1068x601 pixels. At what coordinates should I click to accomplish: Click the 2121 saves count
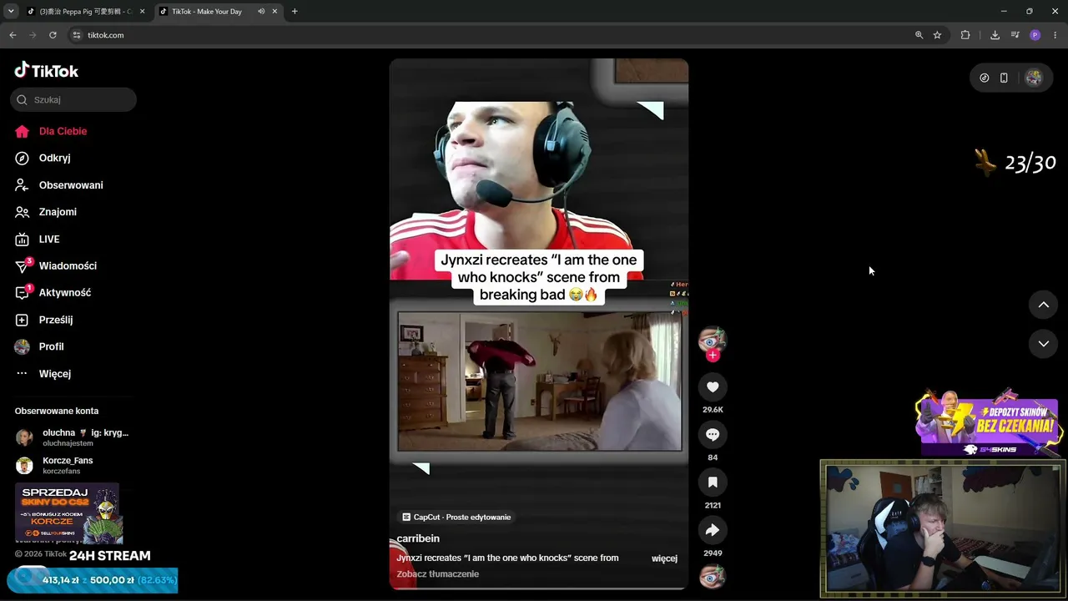[x=713, y=506]
